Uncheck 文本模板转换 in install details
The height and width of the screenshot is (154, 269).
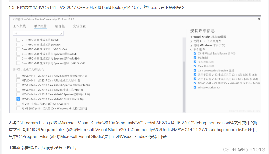pos(195,62)
